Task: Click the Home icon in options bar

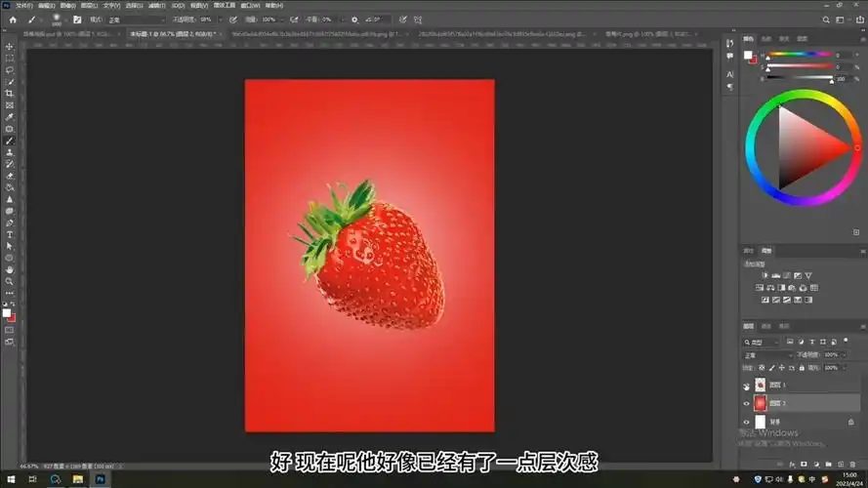Action: pyautogui.click(x=13, y=20)
